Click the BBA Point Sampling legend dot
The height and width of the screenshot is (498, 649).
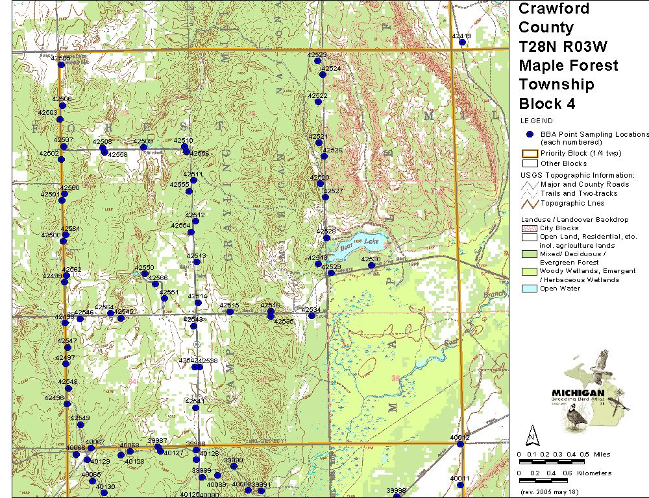[530, 134]
